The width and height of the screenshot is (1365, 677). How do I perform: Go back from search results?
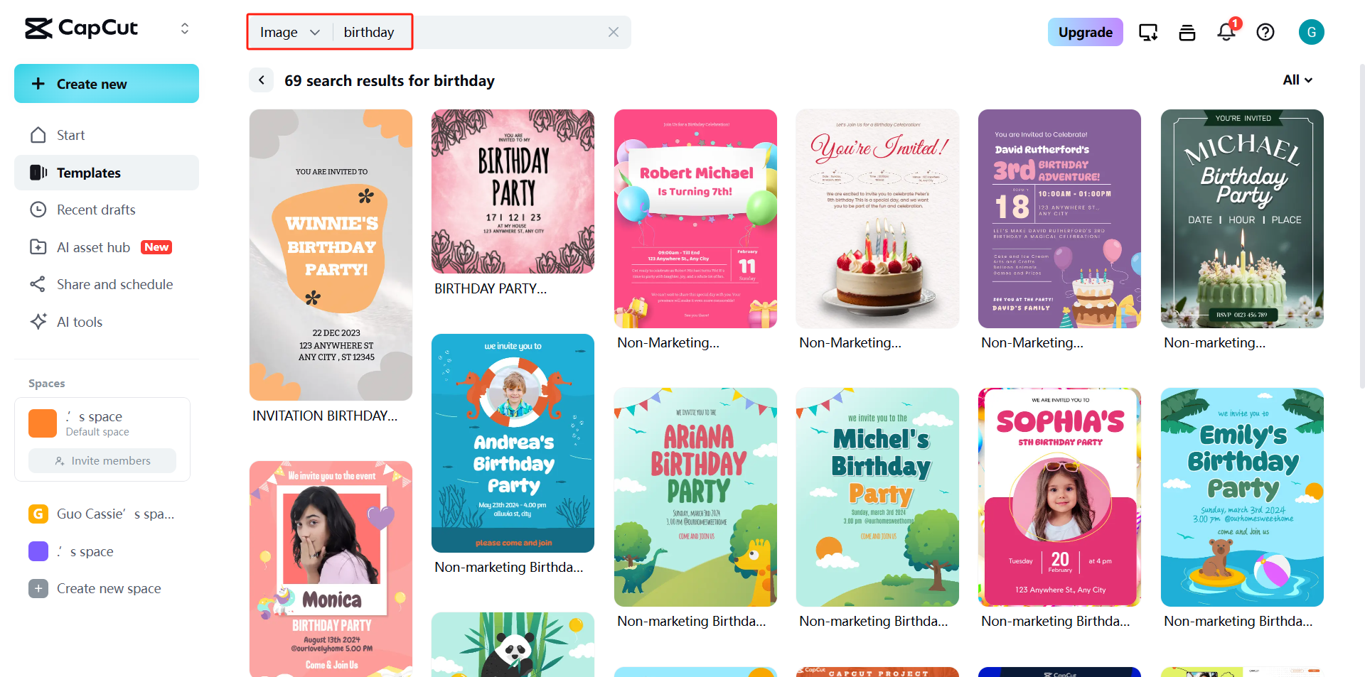point(262,80)
